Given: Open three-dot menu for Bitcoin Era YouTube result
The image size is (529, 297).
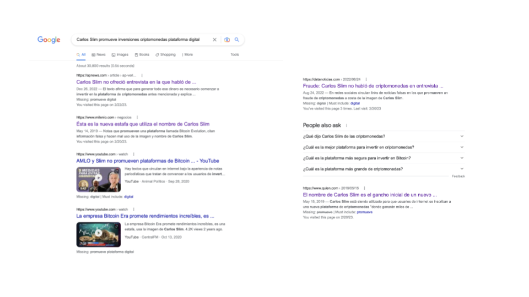Looking at the screenshot, I should point(133,210).
